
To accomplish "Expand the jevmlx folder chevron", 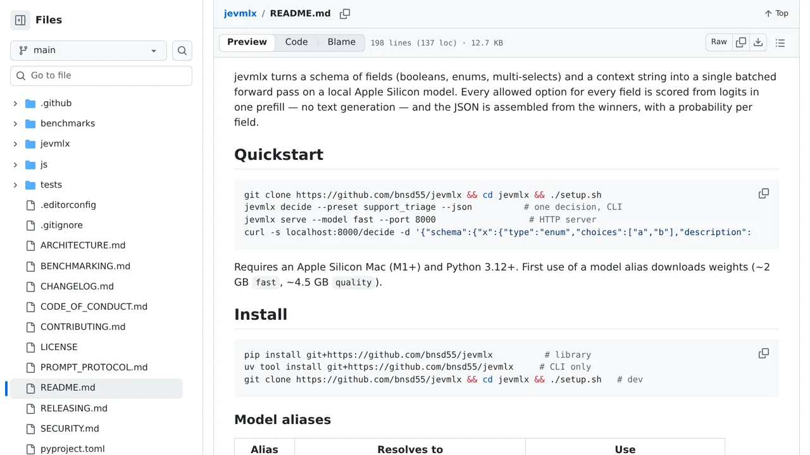I will 15,143.
